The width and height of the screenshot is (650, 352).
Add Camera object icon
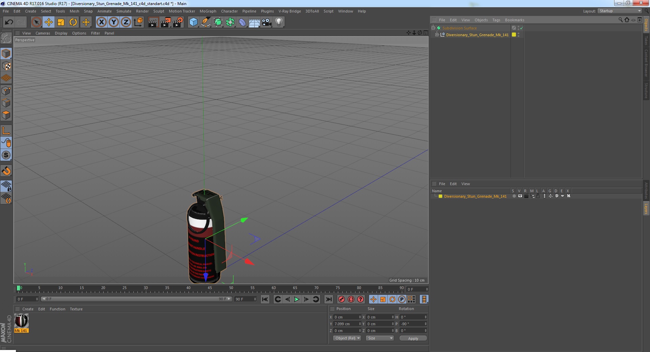tap(267, 22)
